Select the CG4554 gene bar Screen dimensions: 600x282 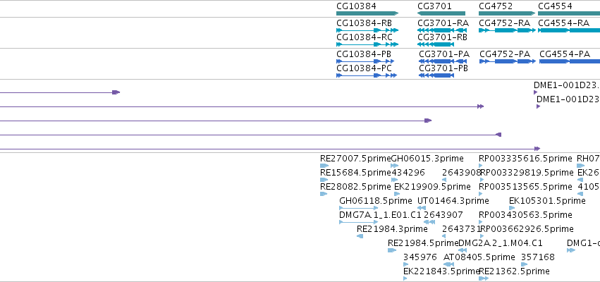pos(569,13)
